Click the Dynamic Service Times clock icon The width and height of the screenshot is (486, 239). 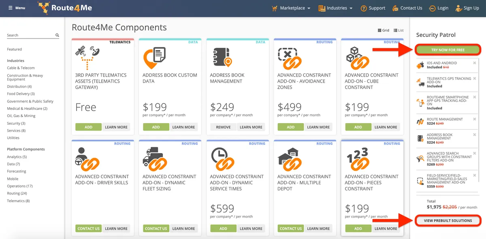222,158
